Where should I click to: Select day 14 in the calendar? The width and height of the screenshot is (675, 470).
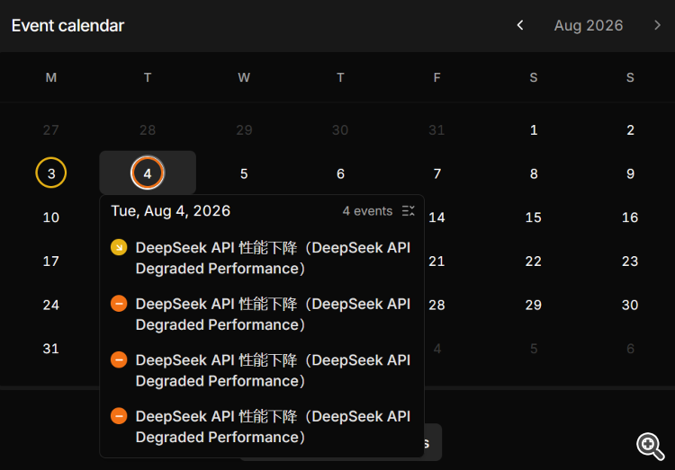[x=436, y=217]
